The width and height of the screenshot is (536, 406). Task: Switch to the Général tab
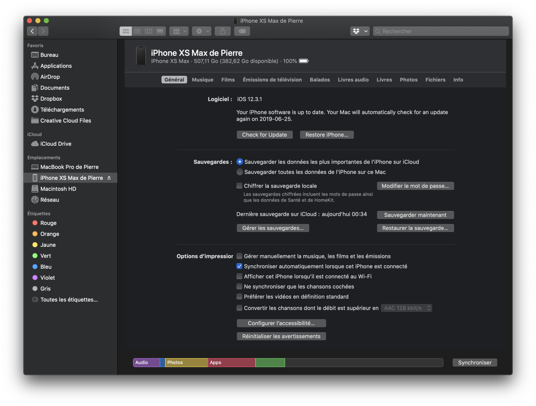[x=174, y=80]
